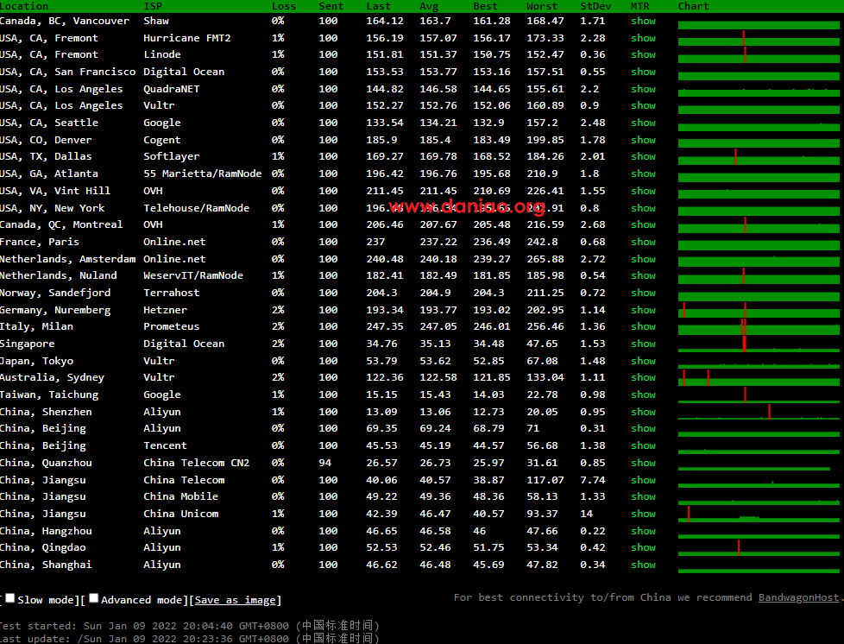This screenshot has width=844, height=644.
Task: Show MTR for Taichung Google row
Action: [643, 395]
